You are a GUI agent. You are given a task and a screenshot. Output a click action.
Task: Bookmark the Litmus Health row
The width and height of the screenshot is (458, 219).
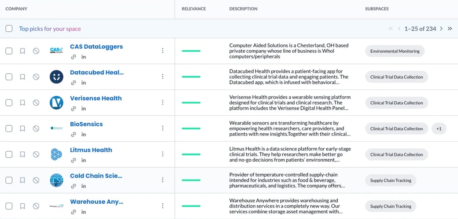tap(22, 154)
